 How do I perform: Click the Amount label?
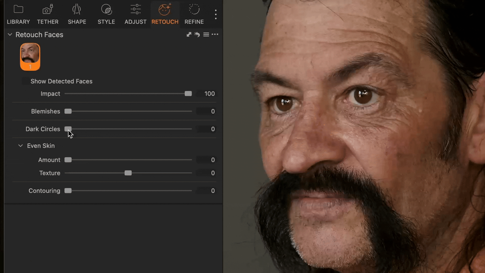pyautogui.click(x=49, y=160)
